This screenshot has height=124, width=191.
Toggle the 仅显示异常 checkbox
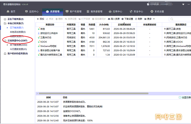click(x=180, y=97)
